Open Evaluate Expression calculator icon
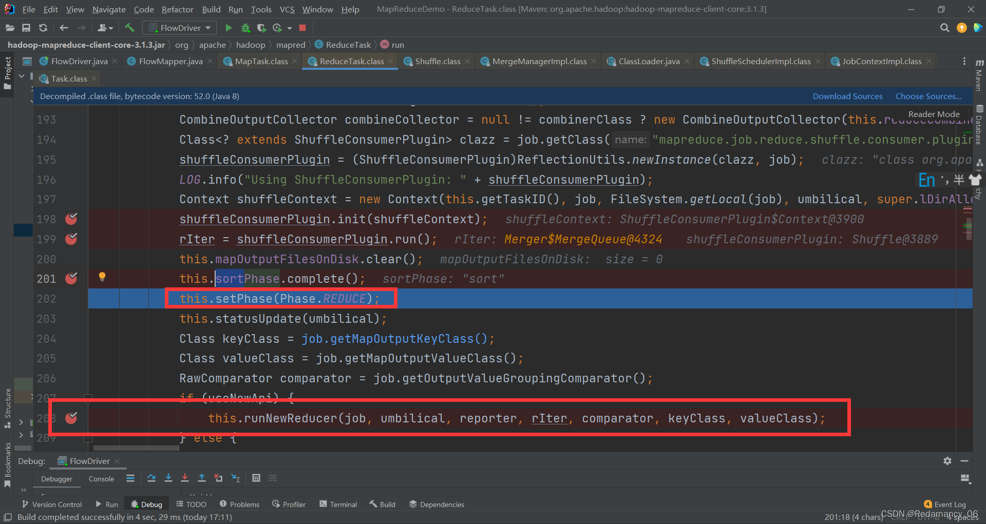 pos(256,478)
